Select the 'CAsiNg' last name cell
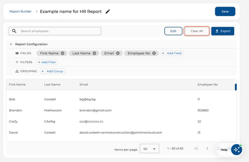The width and height of the screenshot is (249, 162). click(x=49, y=121)
